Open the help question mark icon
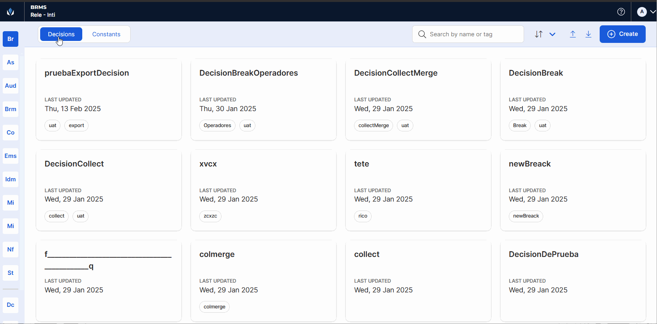This screenshot has height=324, width=657. click(621, 12)
